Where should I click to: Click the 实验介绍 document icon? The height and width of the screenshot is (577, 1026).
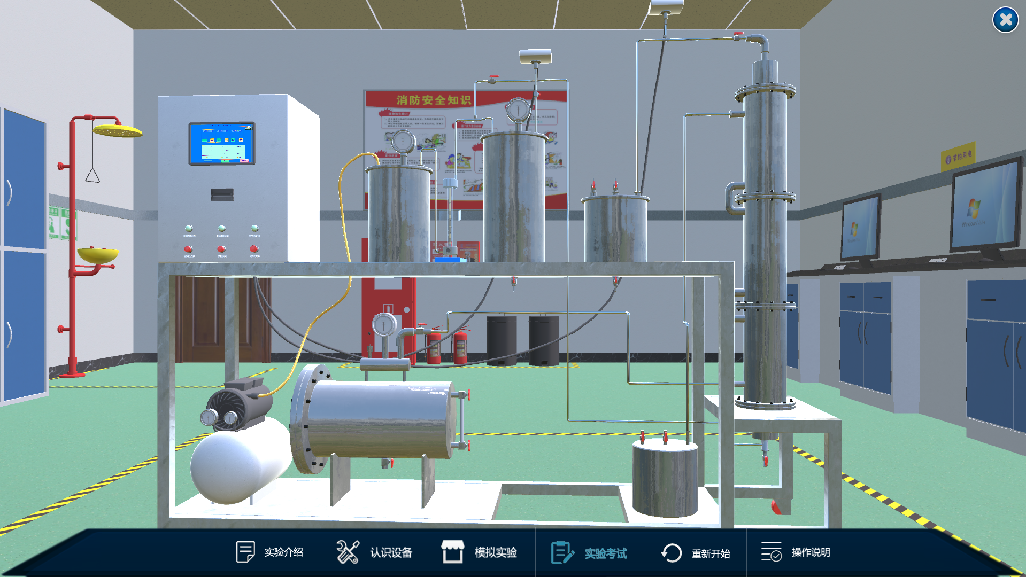pos(245,552)
